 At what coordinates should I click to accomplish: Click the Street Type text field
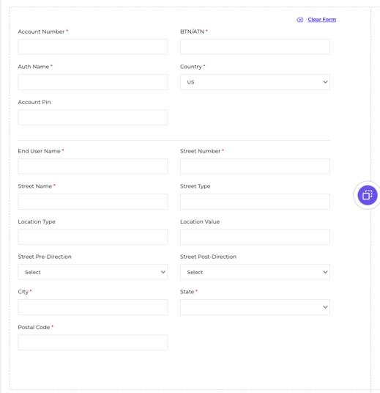click(255, 202)
